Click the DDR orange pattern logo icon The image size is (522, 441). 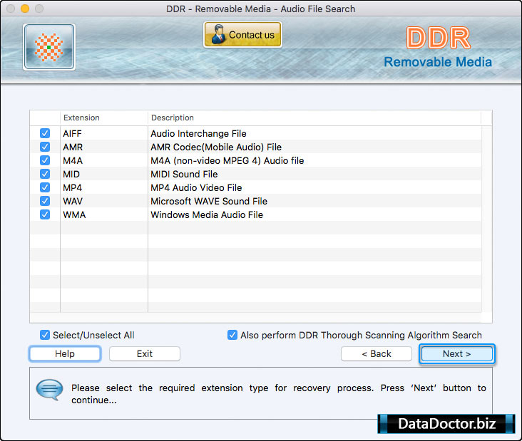pyautogui.click(x=49, y=47)
